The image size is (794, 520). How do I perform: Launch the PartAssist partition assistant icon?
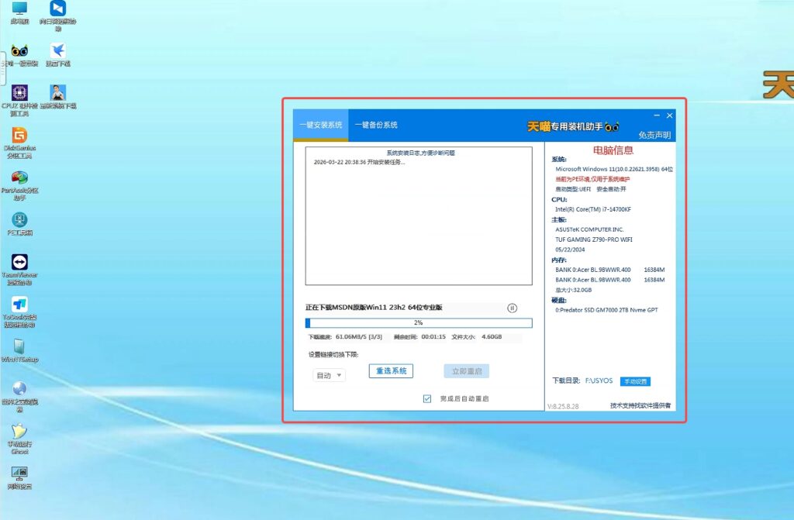click(x=19, y=178)
